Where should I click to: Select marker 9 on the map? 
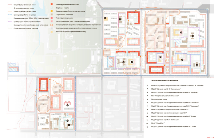(x=160, y=57)
